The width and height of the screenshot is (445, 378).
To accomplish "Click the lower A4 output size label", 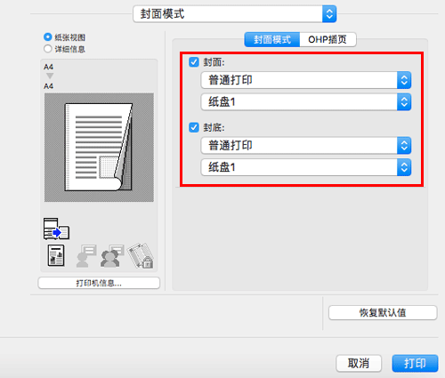I will tap(48, 86).
